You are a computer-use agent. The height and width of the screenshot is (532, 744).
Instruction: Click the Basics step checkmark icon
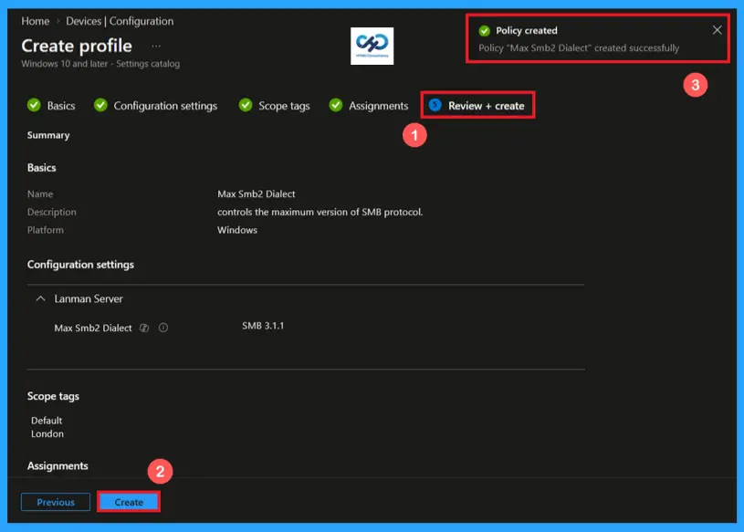tap(34, 105)
